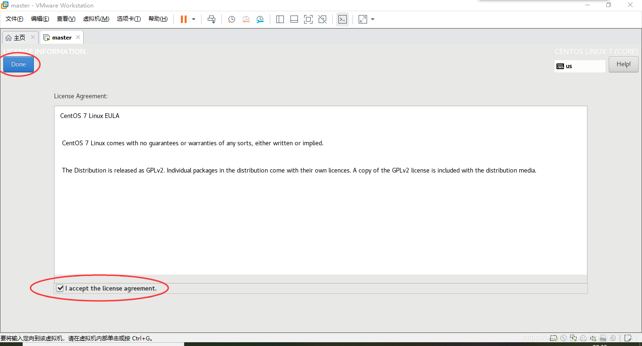Open the 帮助(H) menu
The image size is (642, 346).
[158, 19]
